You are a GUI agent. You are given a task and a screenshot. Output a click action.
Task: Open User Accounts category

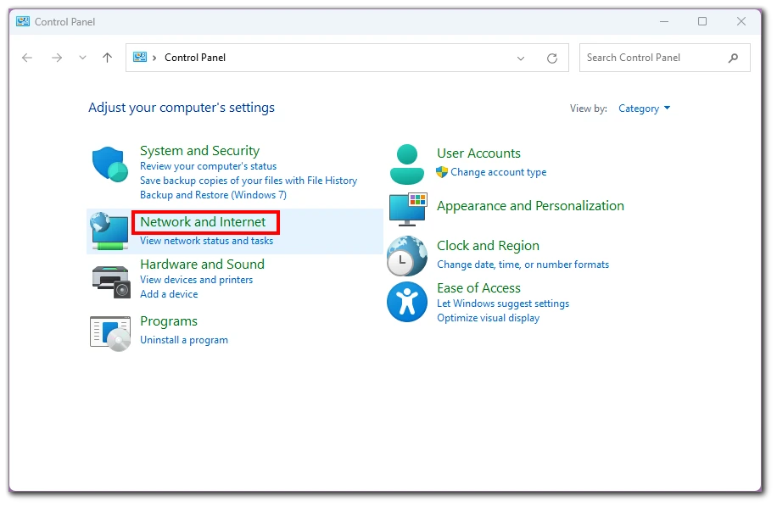[x=478, y=153]
